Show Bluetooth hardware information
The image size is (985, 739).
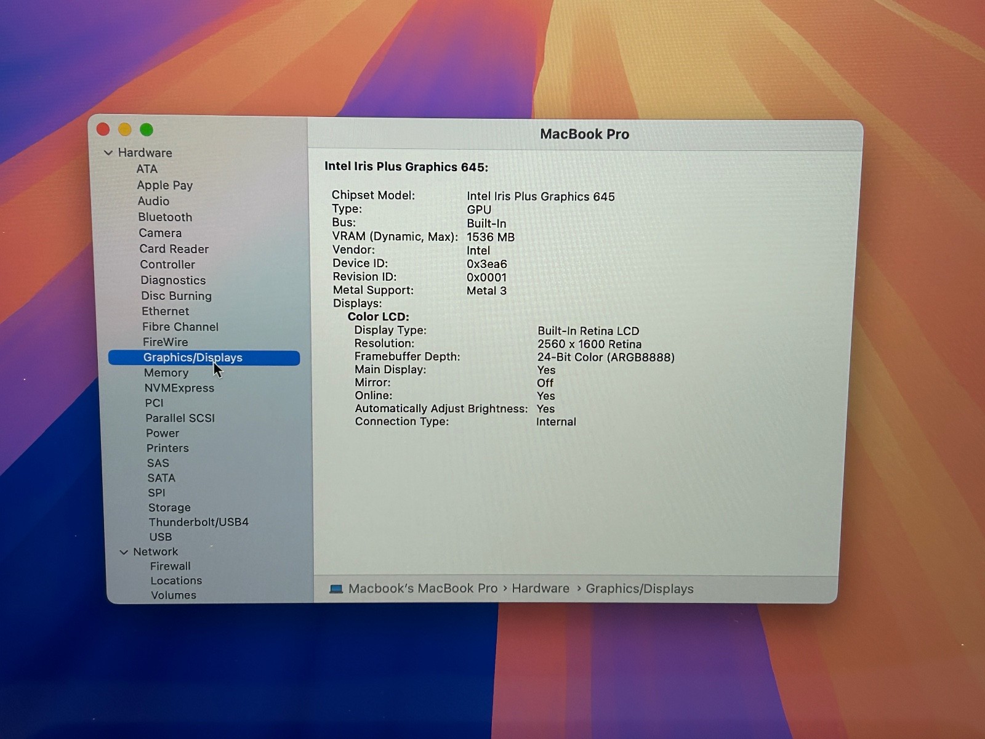165,217
